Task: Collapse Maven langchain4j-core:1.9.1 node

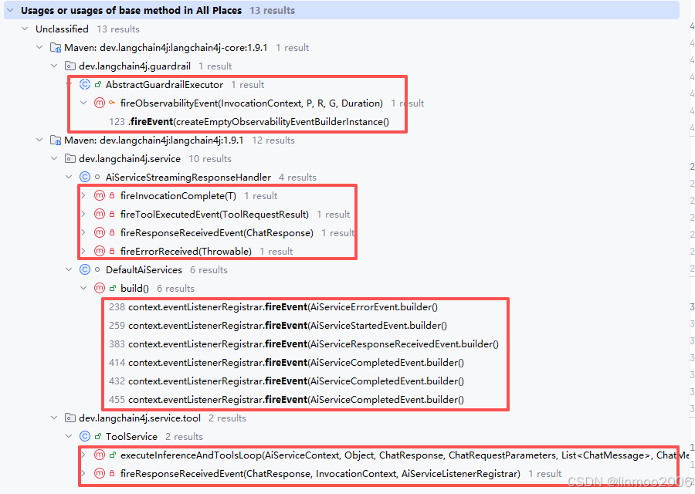Action: tap(39, 47)
